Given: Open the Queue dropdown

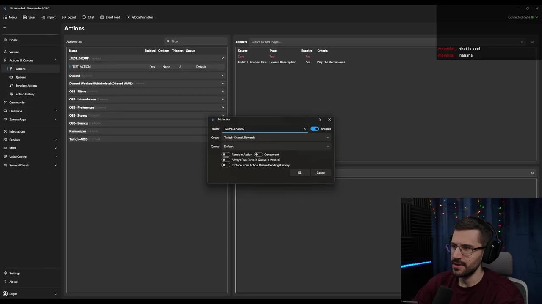Looking at the screenshot, I should point(276,147).
